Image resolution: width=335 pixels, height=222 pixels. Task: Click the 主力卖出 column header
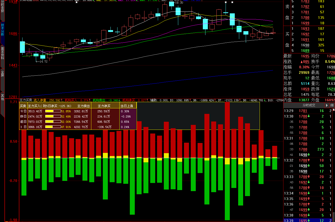point(83,106)
